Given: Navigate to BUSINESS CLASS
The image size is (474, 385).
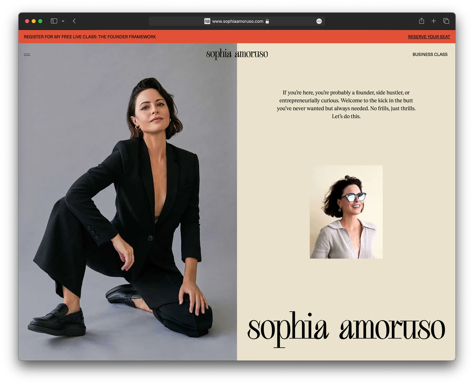Looking at the screenshot, I should (x=430, y=54).
